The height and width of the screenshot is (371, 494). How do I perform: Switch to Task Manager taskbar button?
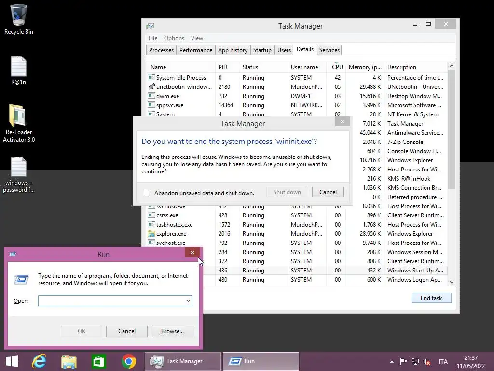coord(183,361)
